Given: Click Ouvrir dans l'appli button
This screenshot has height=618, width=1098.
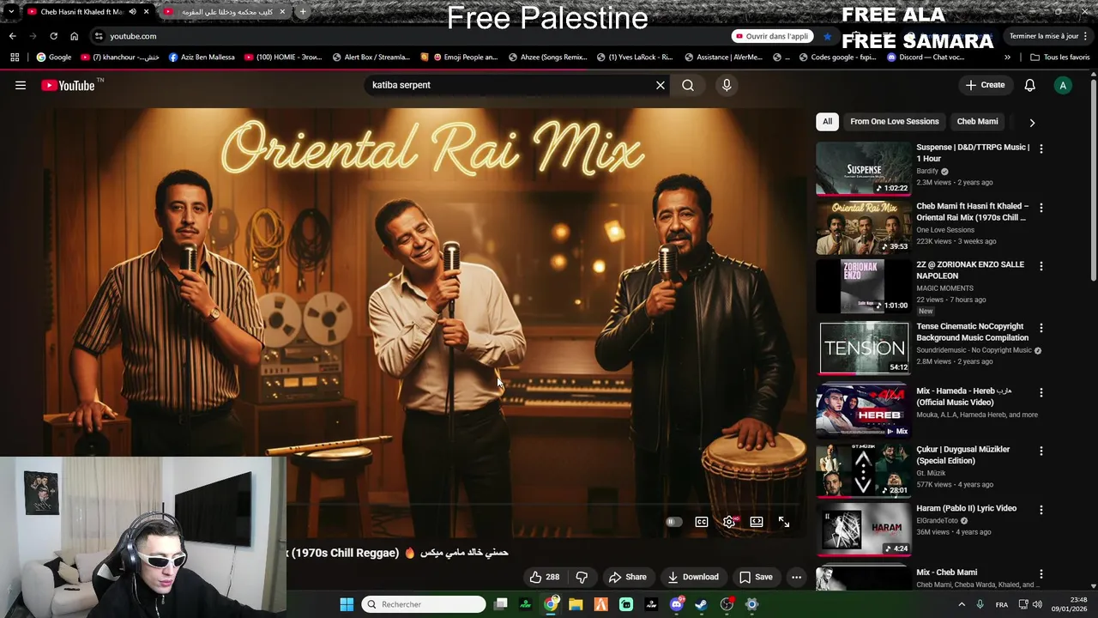Looking at the screenshot, I should (x=772, y=36).
